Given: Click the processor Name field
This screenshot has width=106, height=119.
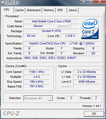Looking at the screenshot, I should (51, 21).
